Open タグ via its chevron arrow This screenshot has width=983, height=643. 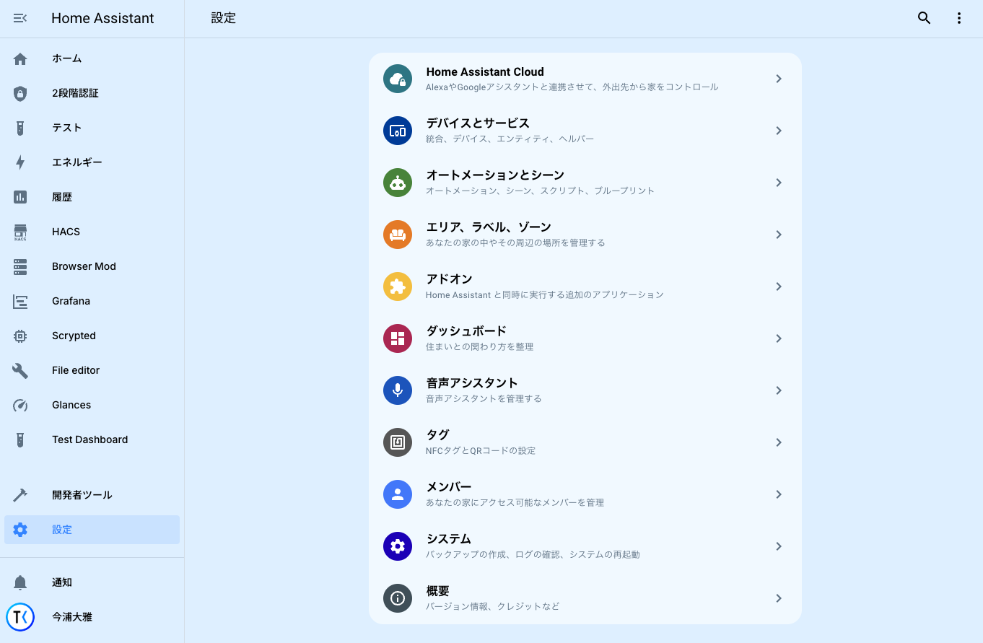[x=779, y=442]
